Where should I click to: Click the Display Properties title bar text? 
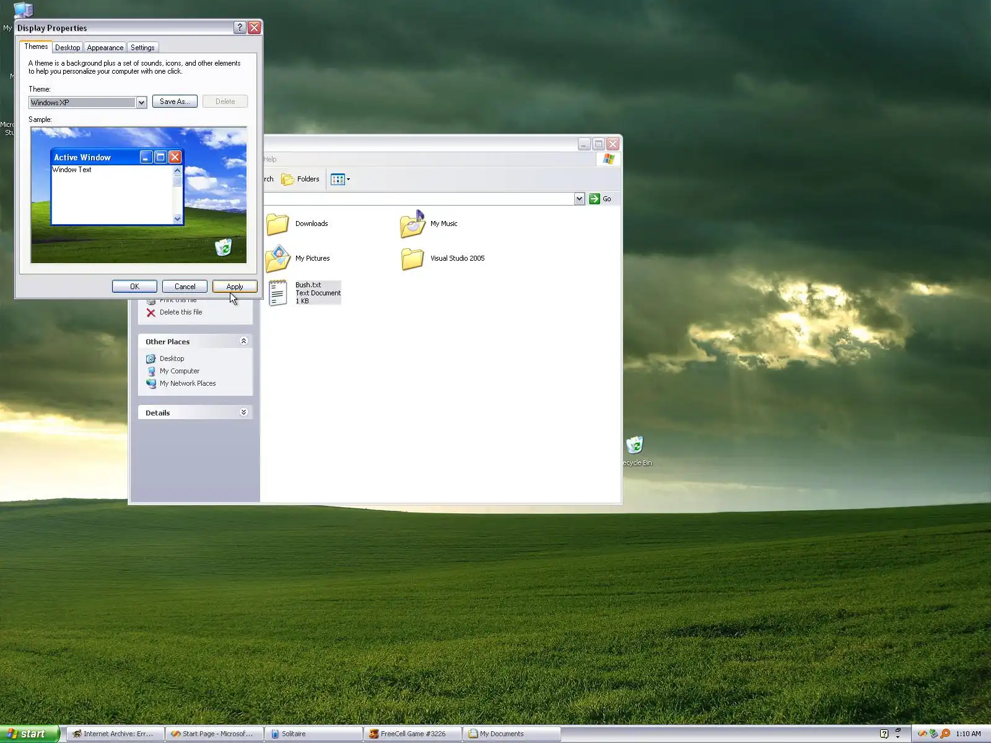(52, 28)
